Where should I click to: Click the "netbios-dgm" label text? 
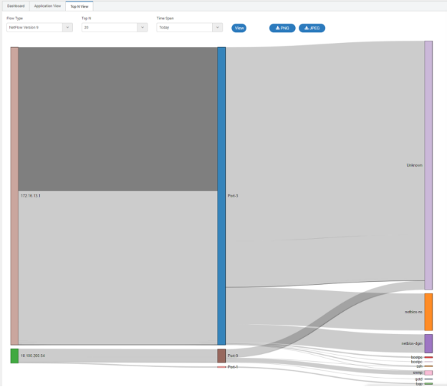[x=412, y=343]
